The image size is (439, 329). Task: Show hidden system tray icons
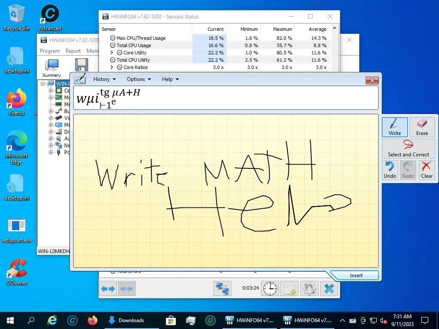342,320
